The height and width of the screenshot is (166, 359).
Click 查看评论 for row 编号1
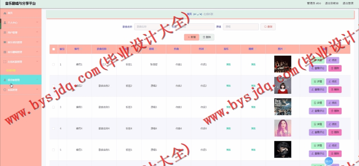(318, 68)
